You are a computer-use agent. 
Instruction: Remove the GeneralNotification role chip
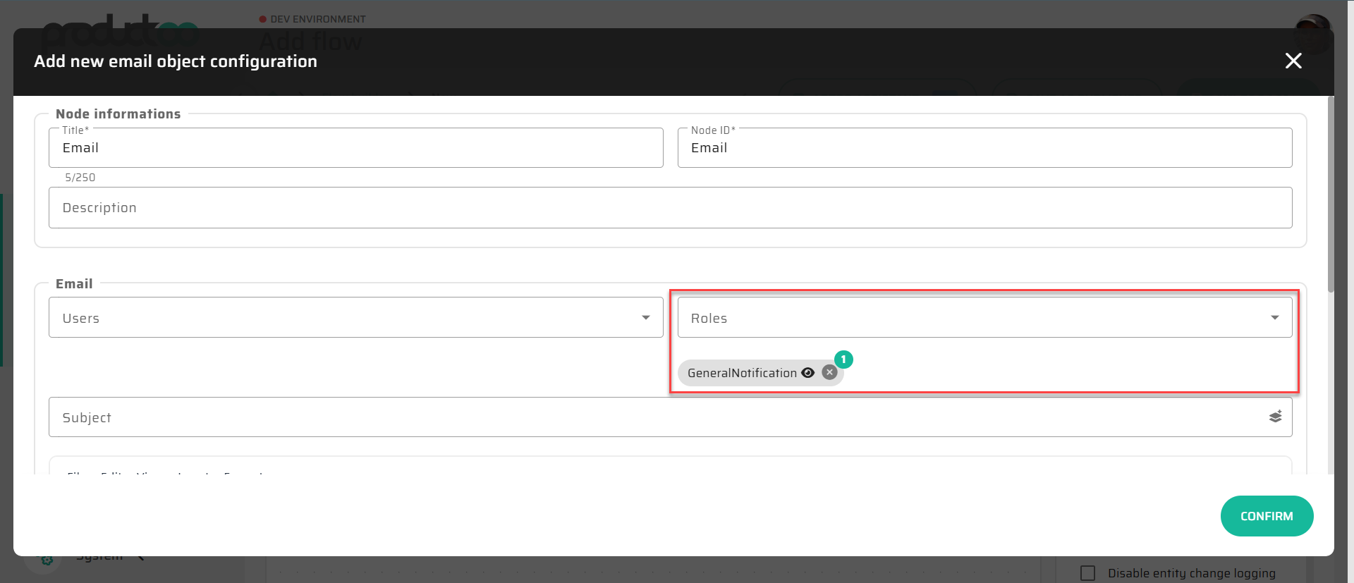830,373
